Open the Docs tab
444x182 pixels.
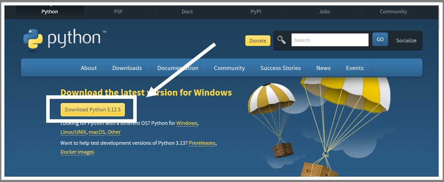[187, 12]
